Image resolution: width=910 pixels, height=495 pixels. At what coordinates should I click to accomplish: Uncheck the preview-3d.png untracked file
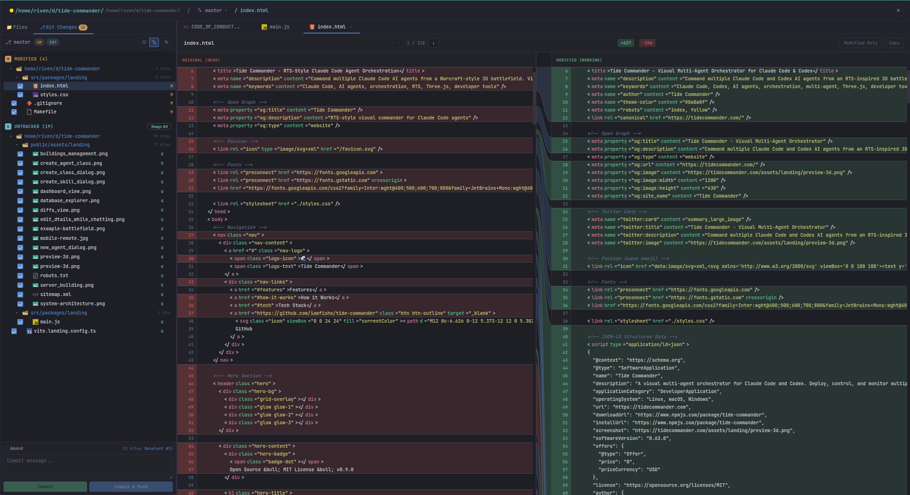click(x=20, y=267)
